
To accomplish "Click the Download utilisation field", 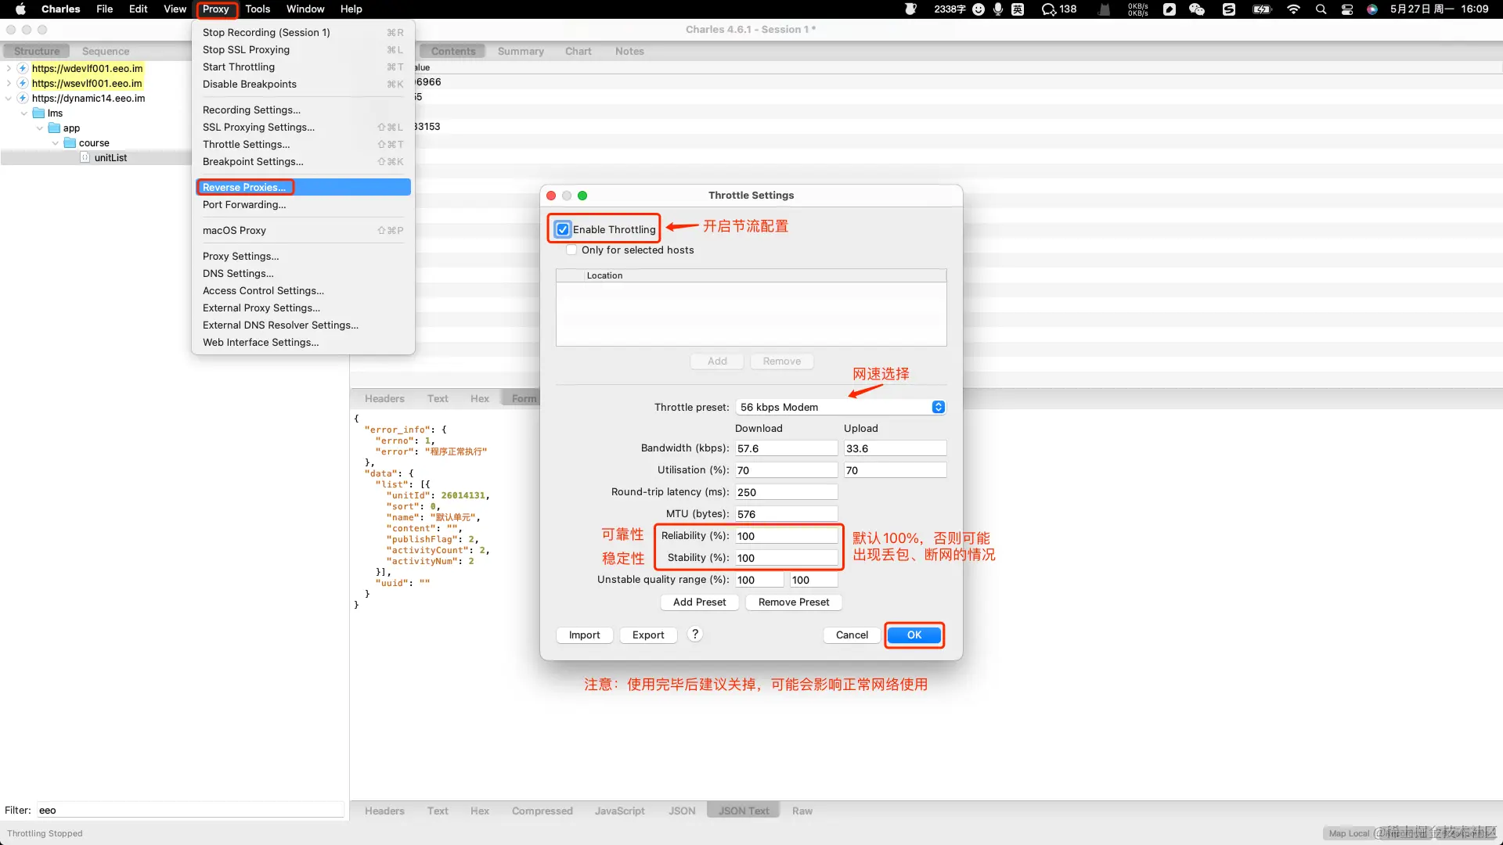I will 786,470.
